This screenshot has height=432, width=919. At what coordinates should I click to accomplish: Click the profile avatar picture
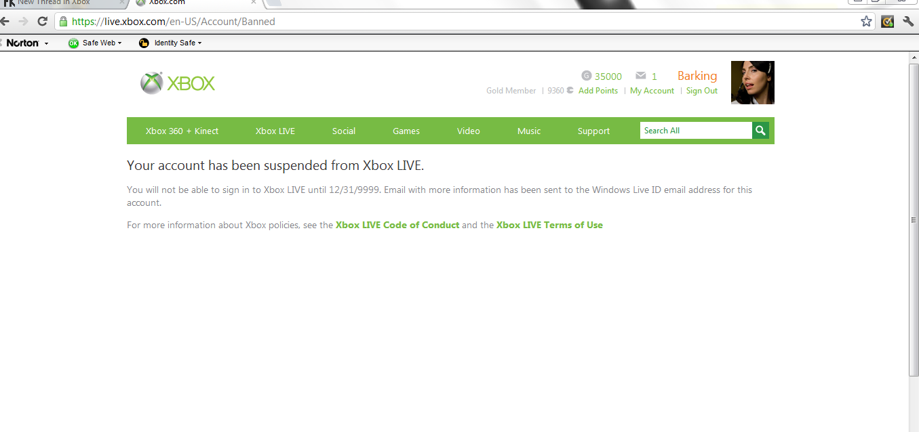753,83
